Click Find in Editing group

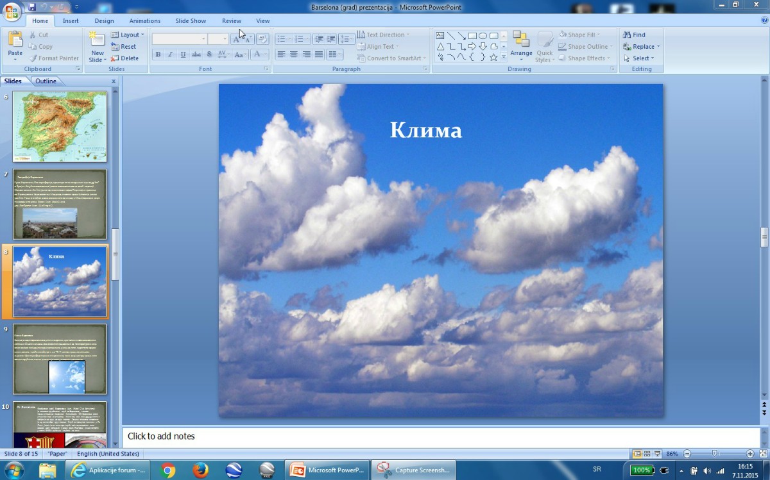pyautogui.click(x=635, y=35)
